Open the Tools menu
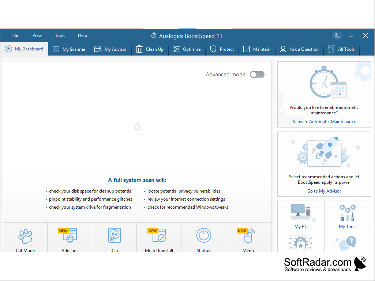Image resolution: width=375 pixels, height=281 pixels. [x=60, y=35]
